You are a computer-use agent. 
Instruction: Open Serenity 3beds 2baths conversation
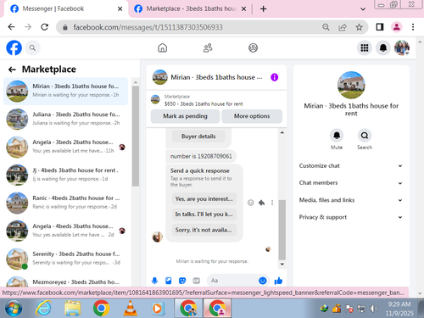point(66,259)
